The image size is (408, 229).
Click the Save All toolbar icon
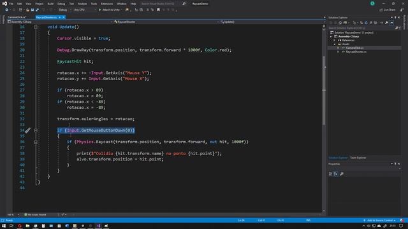(37, 10)
